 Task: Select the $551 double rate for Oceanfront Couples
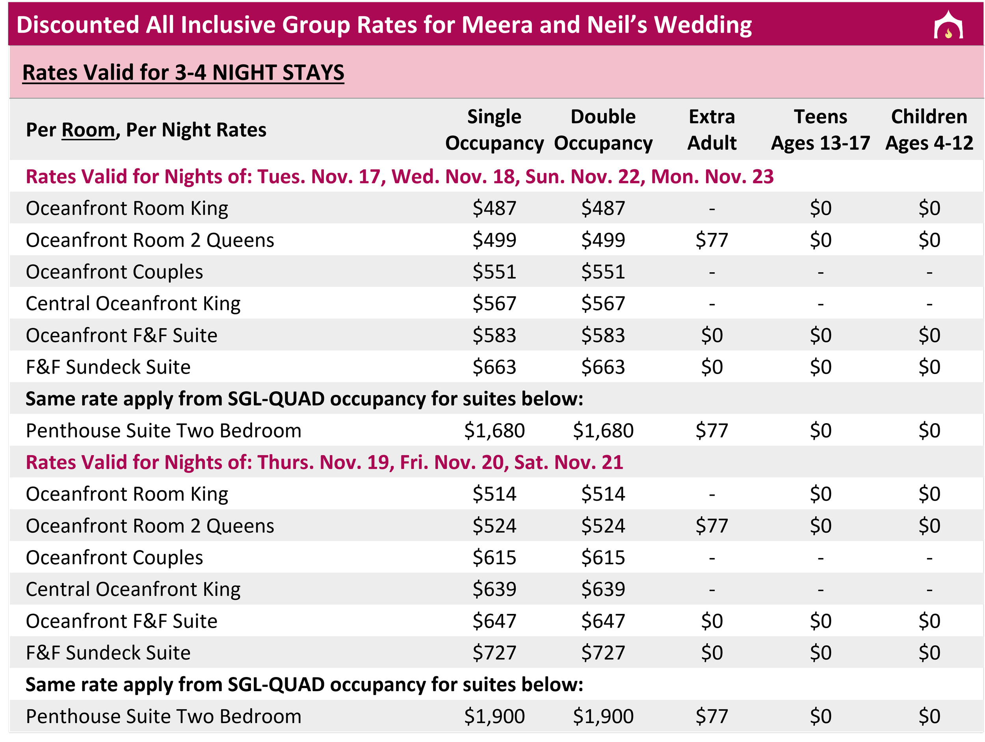coord(603,272)
